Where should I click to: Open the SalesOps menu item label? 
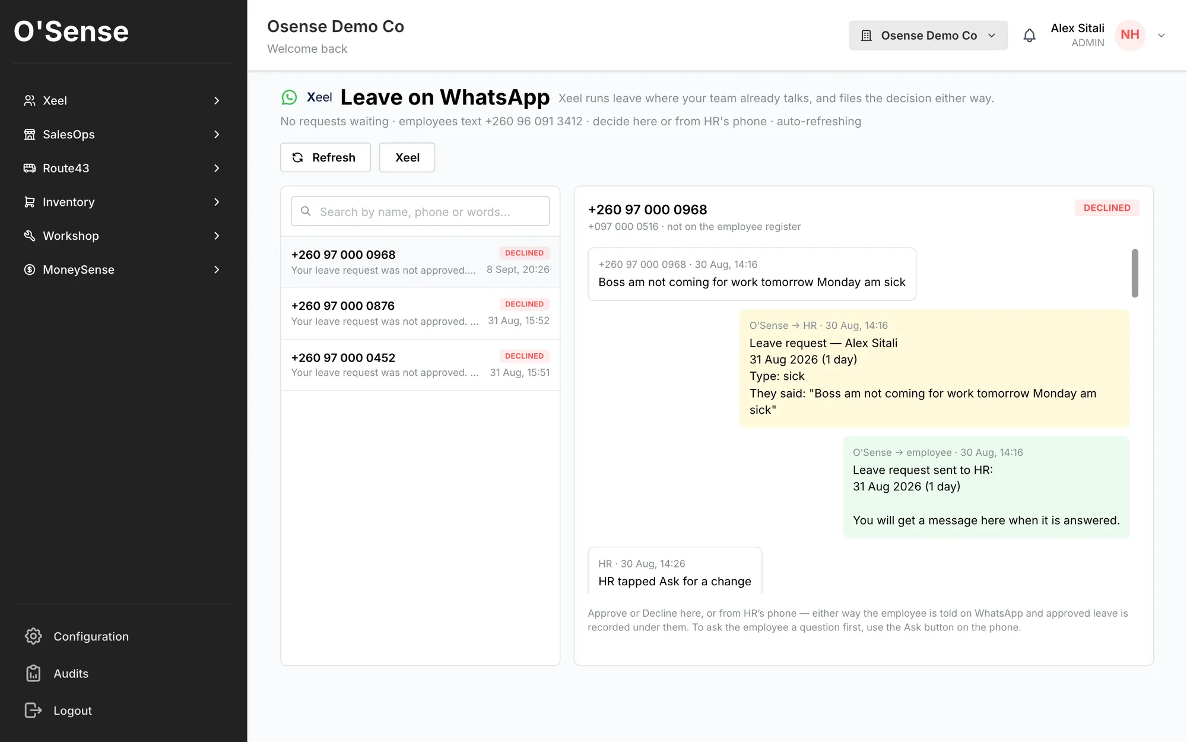pos(69,135)
